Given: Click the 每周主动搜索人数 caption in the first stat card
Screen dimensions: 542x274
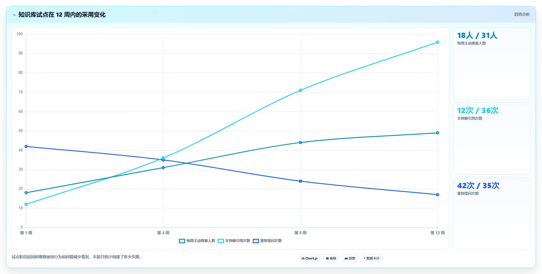Looking at the screenshot, I should click(x=471, y=43).
